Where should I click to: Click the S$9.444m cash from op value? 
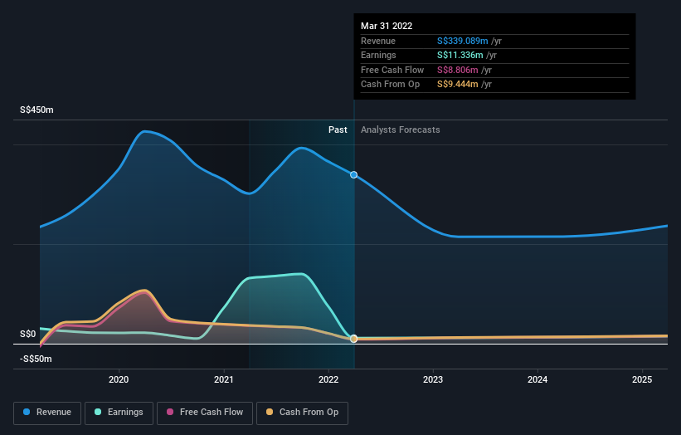(458, 85)
